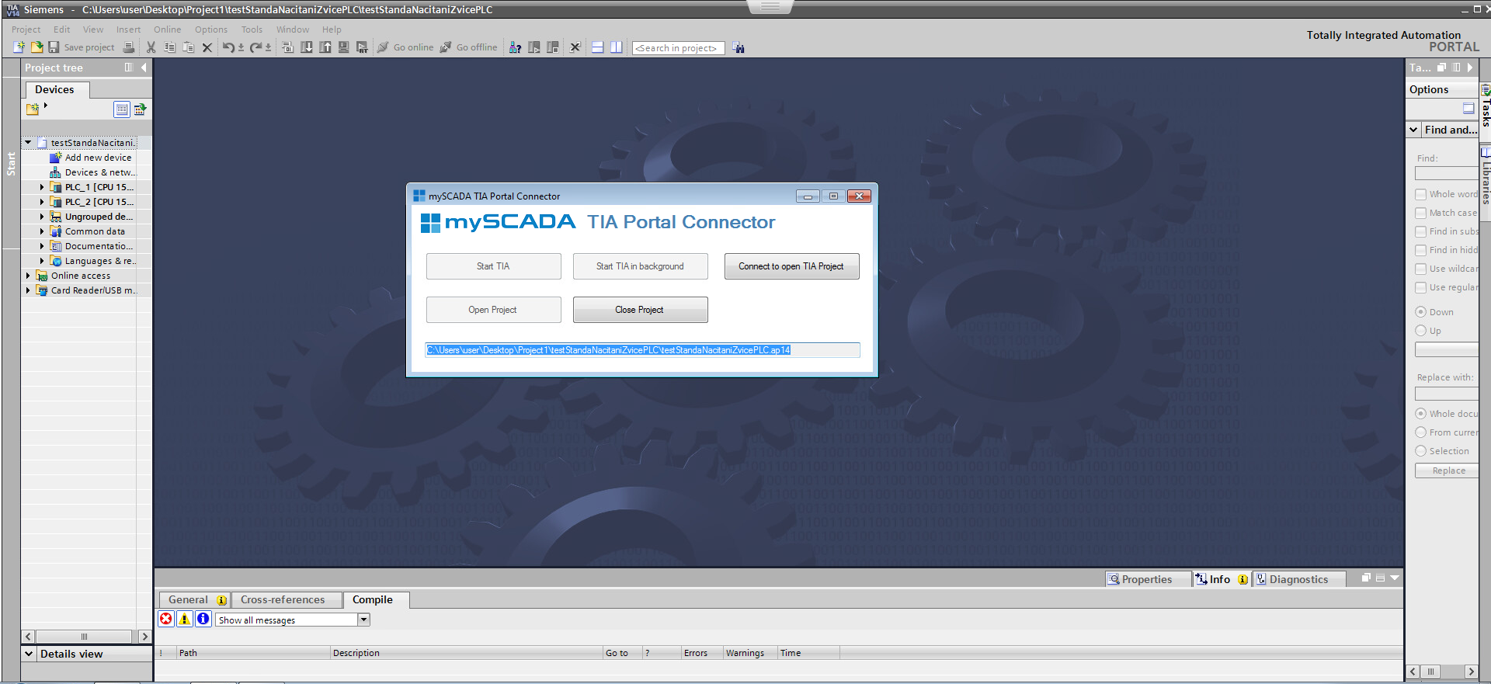1491x684 pixels.
Task: Click the project path text field
Action: tap(642, 350)
